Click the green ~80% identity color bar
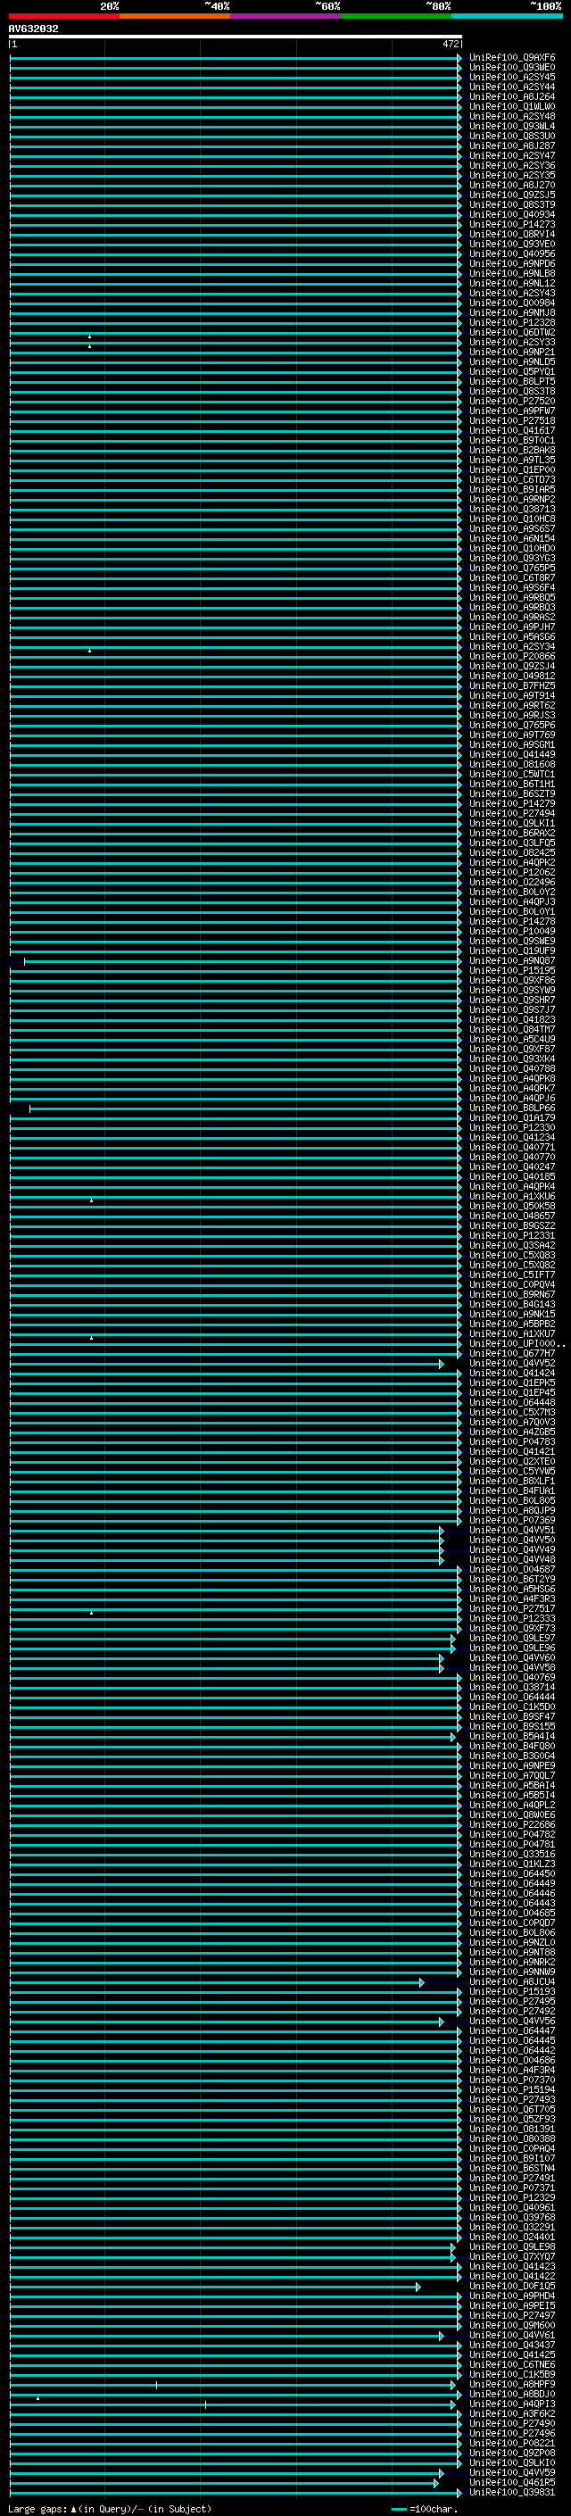The width and height of the screenshot is (571, 2516). (x=395, y=16)
